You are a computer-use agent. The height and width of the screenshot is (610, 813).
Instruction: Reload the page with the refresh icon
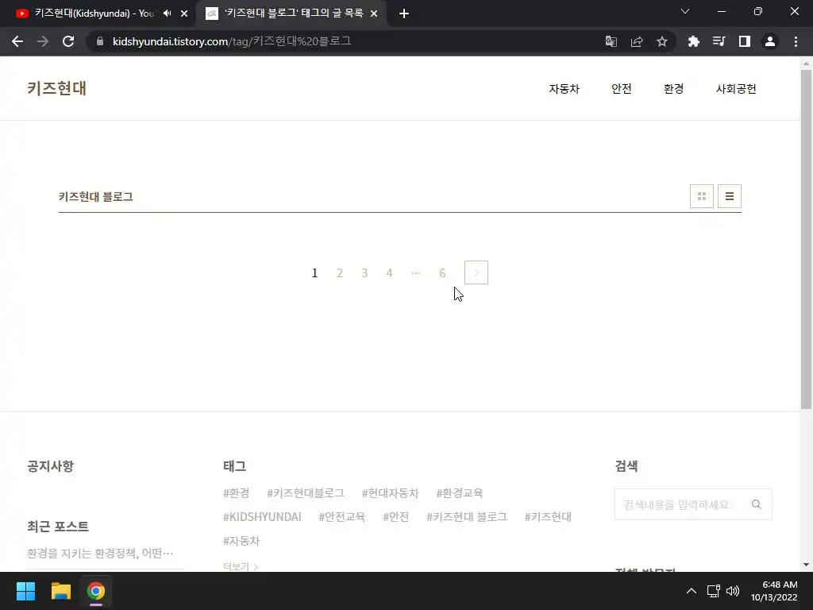(68, 41)
